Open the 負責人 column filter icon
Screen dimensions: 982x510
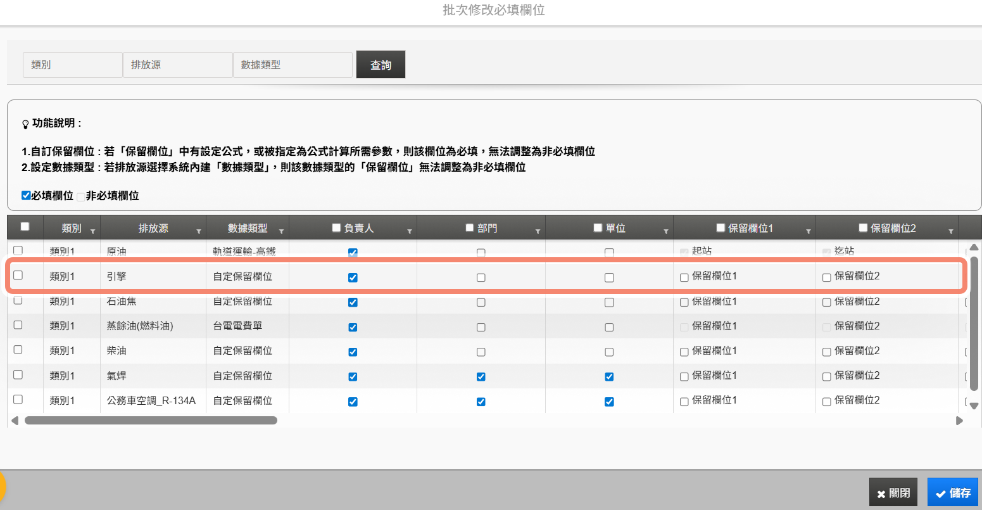pos(410,231)
